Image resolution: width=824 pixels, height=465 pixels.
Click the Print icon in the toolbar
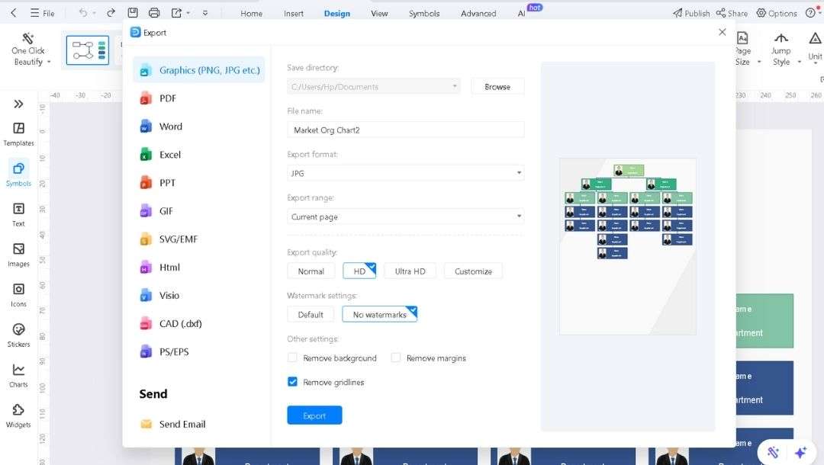pos(154,12)
